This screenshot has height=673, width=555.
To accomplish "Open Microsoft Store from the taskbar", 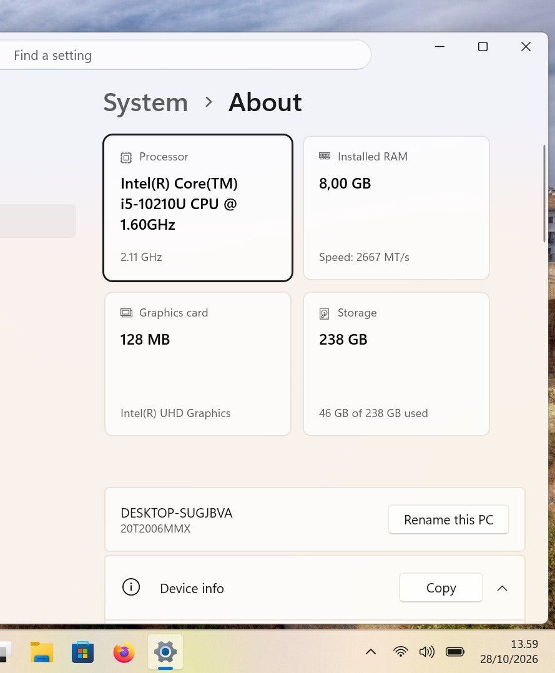I will point(82,652).
